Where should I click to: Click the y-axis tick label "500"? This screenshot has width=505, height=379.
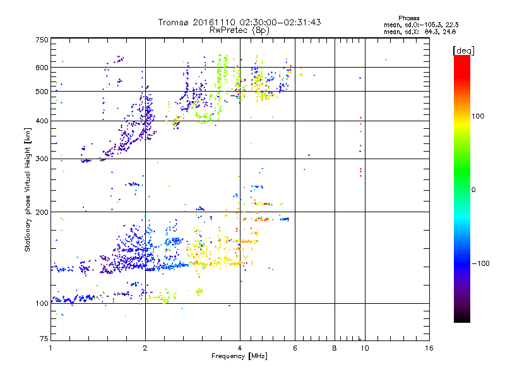click(42, 92)
